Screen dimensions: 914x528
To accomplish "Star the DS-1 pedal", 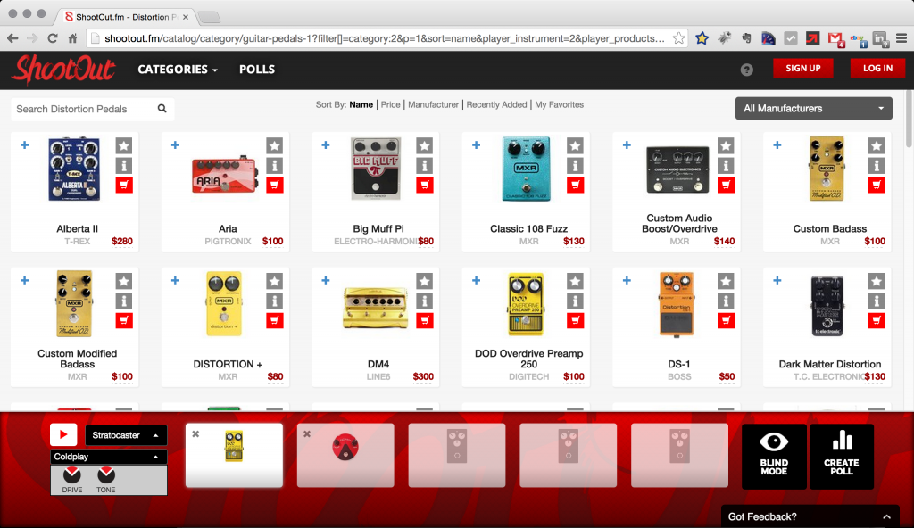I will click(x=726, y=281).
